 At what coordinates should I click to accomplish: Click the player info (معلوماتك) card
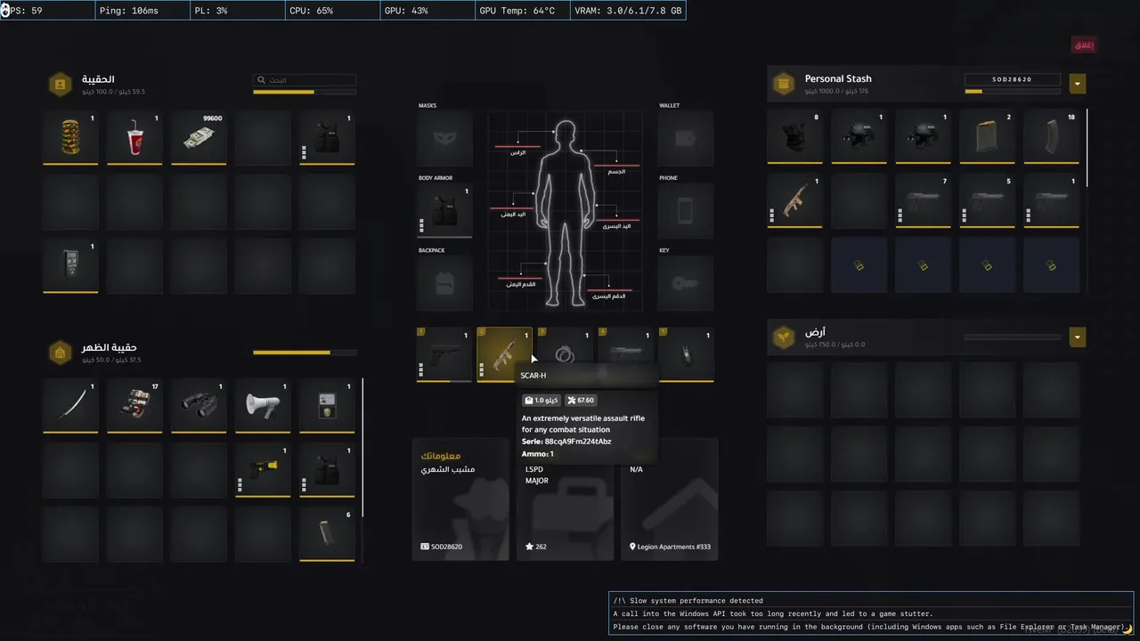(x=460, y=499)
